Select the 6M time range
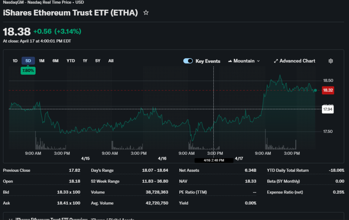The height and width of the screenshot is (220, 349). click(56, 61)
